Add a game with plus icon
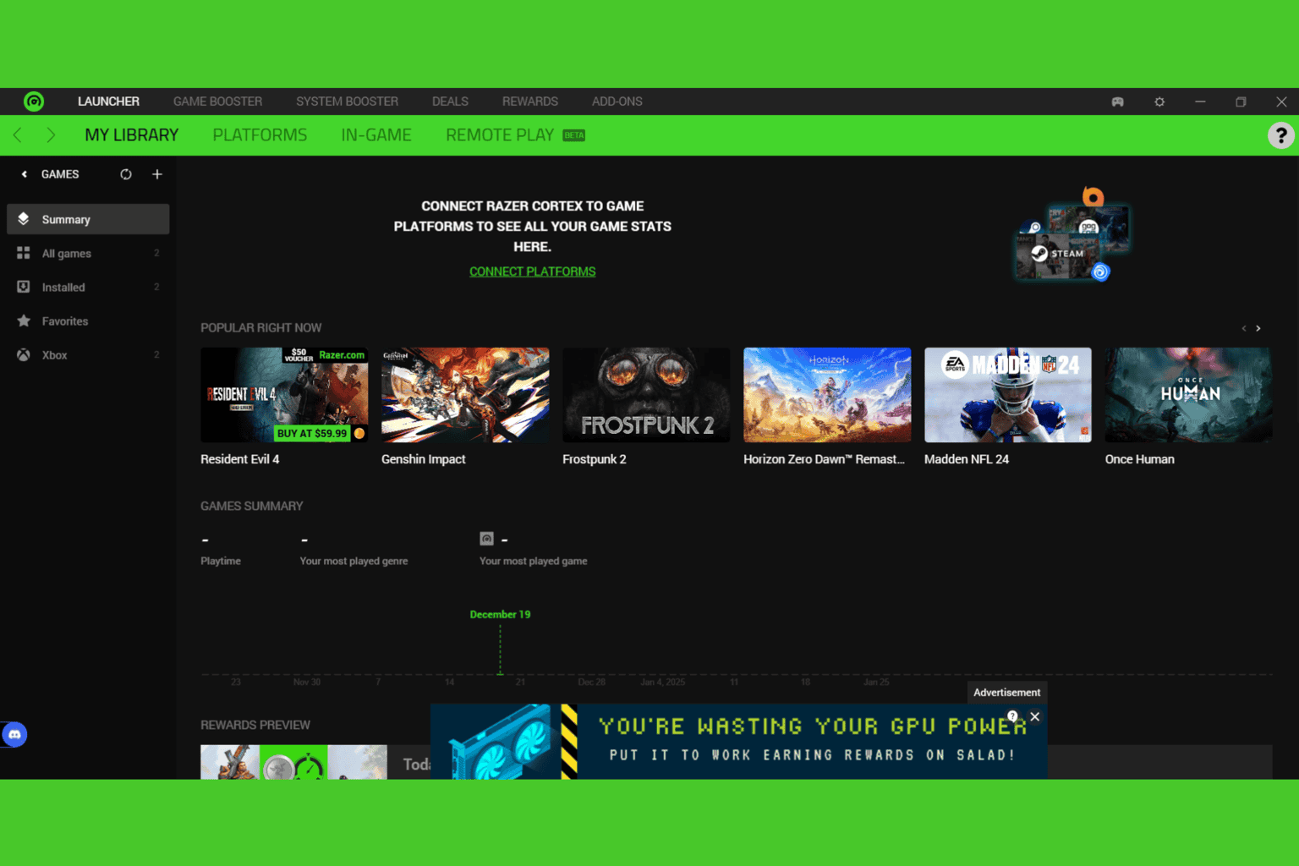1299x866 pixels. pyautogui.click(x=157, y=174)
